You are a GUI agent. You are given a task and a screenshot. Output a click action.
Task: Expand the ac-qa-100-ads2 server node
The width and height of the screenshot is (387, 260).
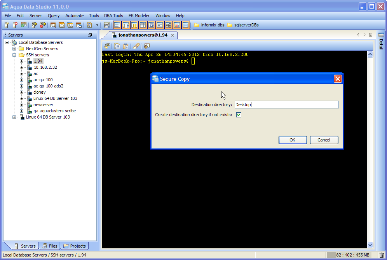(22, 86)
